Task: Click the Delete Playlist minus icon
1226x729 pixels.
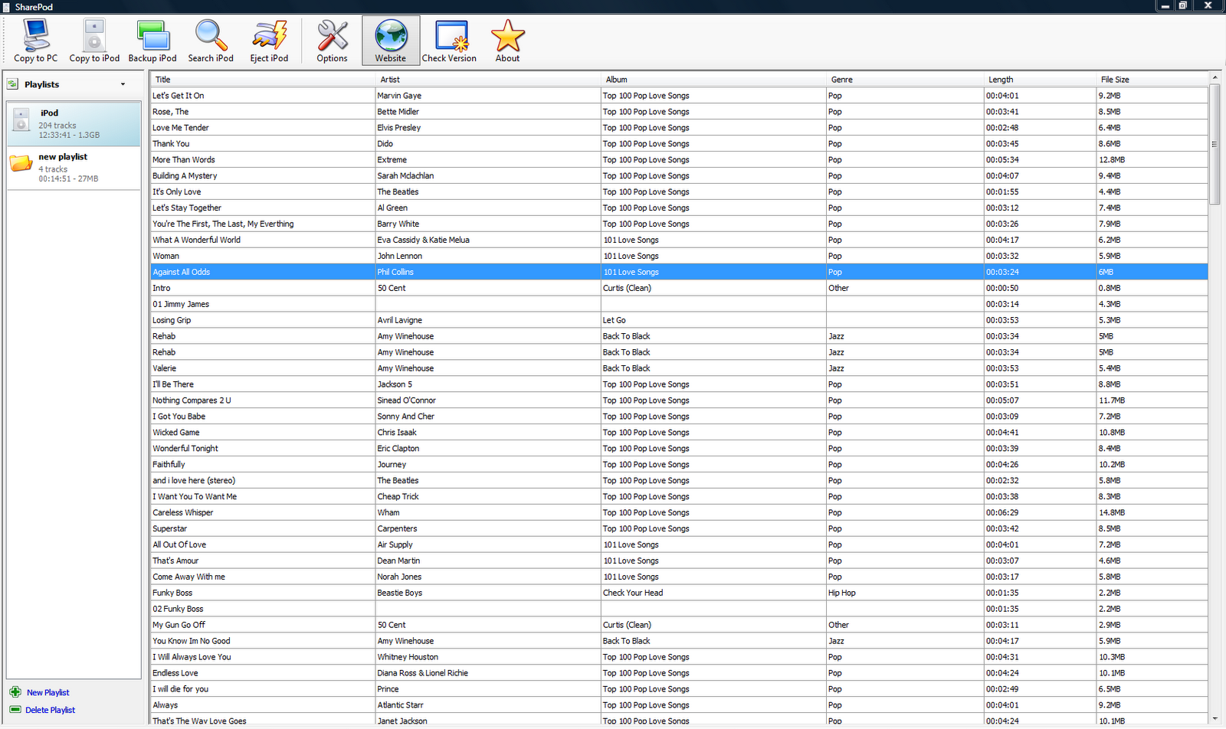Action: [15, 710]
